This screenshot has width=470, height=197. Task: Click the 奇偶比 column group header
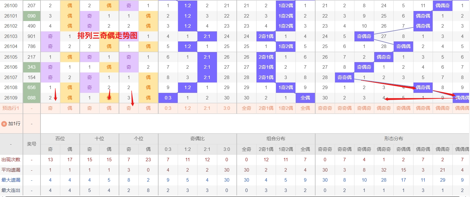197,138
